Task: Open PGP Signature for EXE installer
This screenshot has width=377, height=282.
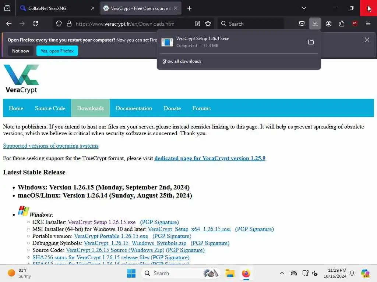Action: pyautogui.click(x=159, y=222)
